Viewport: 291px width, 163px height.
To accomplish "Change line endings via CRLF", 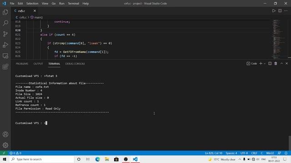I will point(254,153).
